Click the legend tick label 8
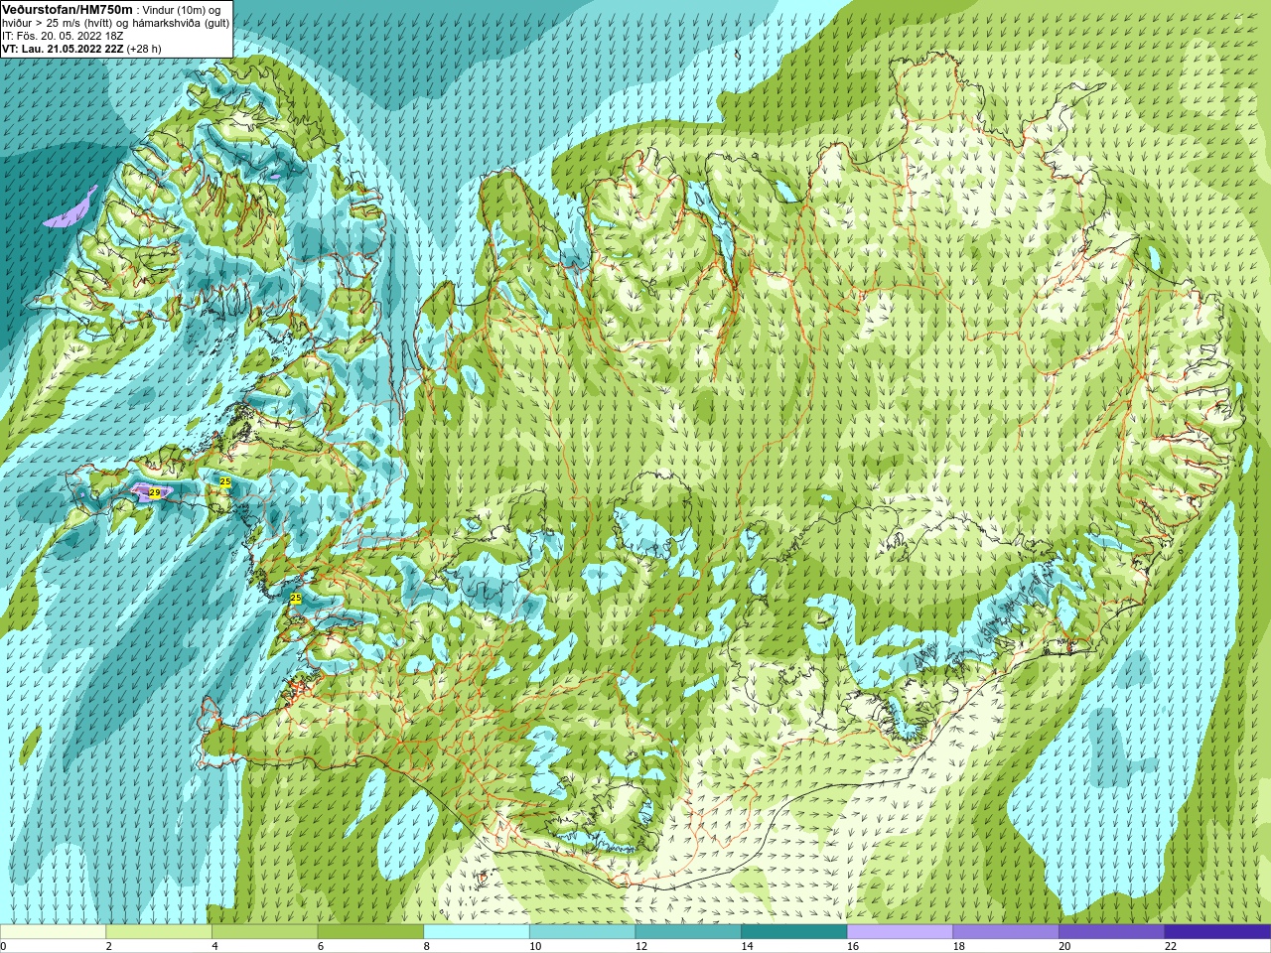1271x953 pixels. tap(426, 946)
